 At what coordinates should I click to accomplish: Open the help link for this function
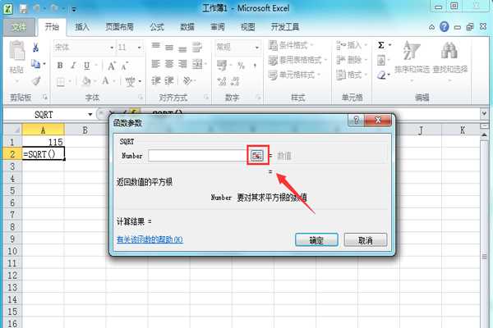coord(150,239)
